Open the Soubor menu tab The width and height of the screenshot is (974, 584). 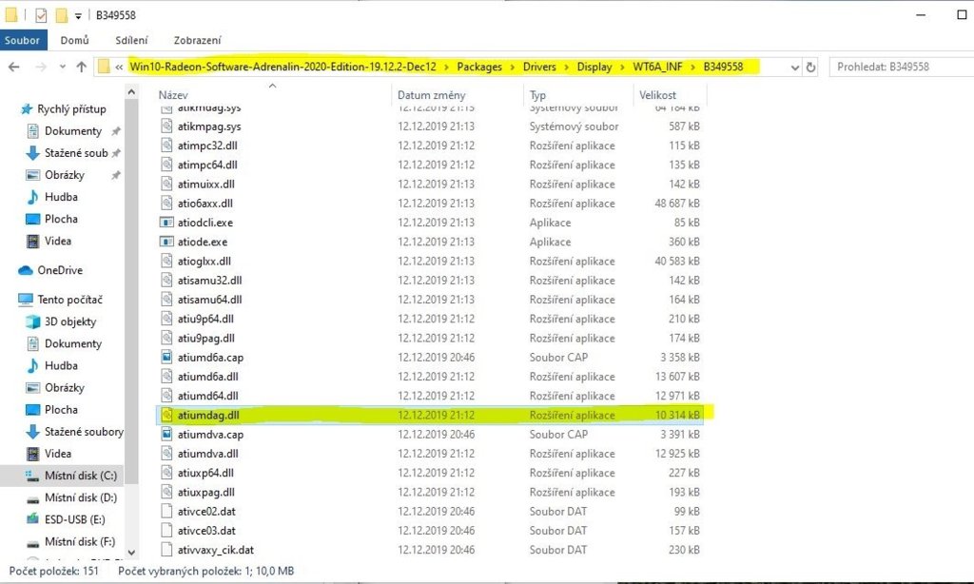pyautogui.click(x=22, y=40)
